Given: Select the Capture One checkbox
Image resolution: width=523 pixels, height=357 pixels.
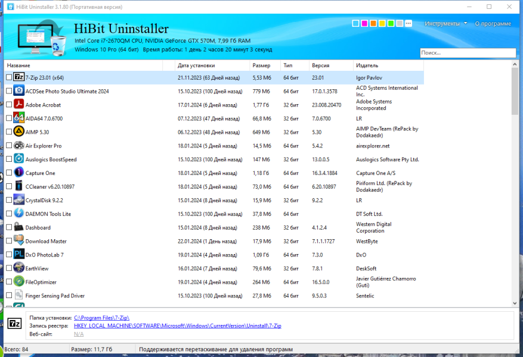Looking at the screenshot, I should [9, 173].
